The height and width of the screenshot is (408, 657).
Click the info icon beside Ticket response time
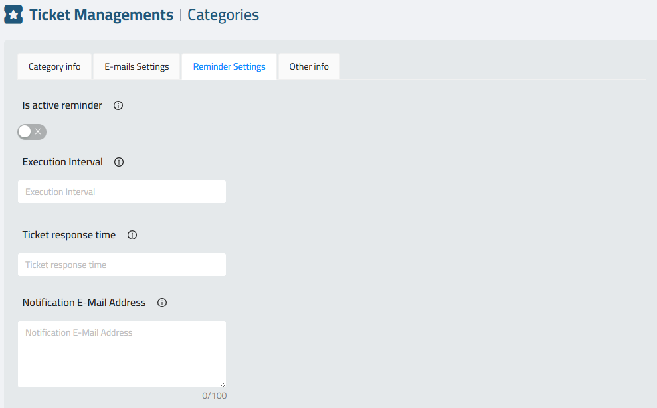(132, 235)
